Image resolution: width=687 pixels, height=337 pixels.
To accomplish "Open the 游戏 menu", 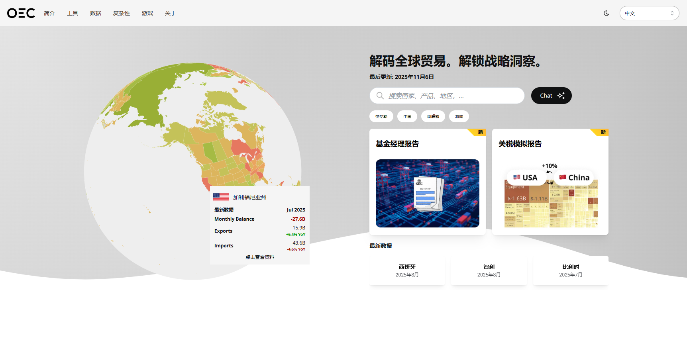I will [x=147, y=13].
